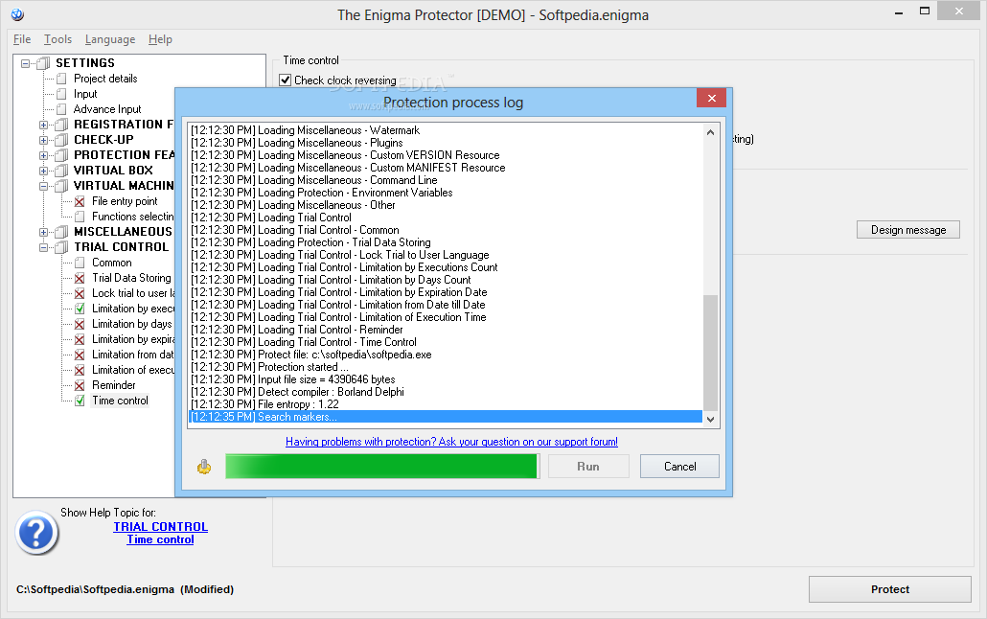The height and width of the screenshot is (619, 987).
Task: Click the PROTECTION FEATURES folder icon
Action: tap(61, 155)
